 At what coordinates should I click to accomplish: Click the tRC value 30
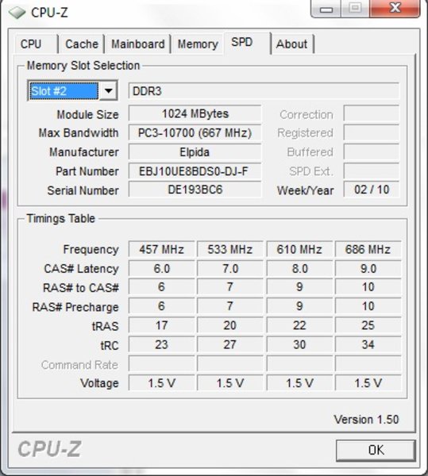(299, 344)
